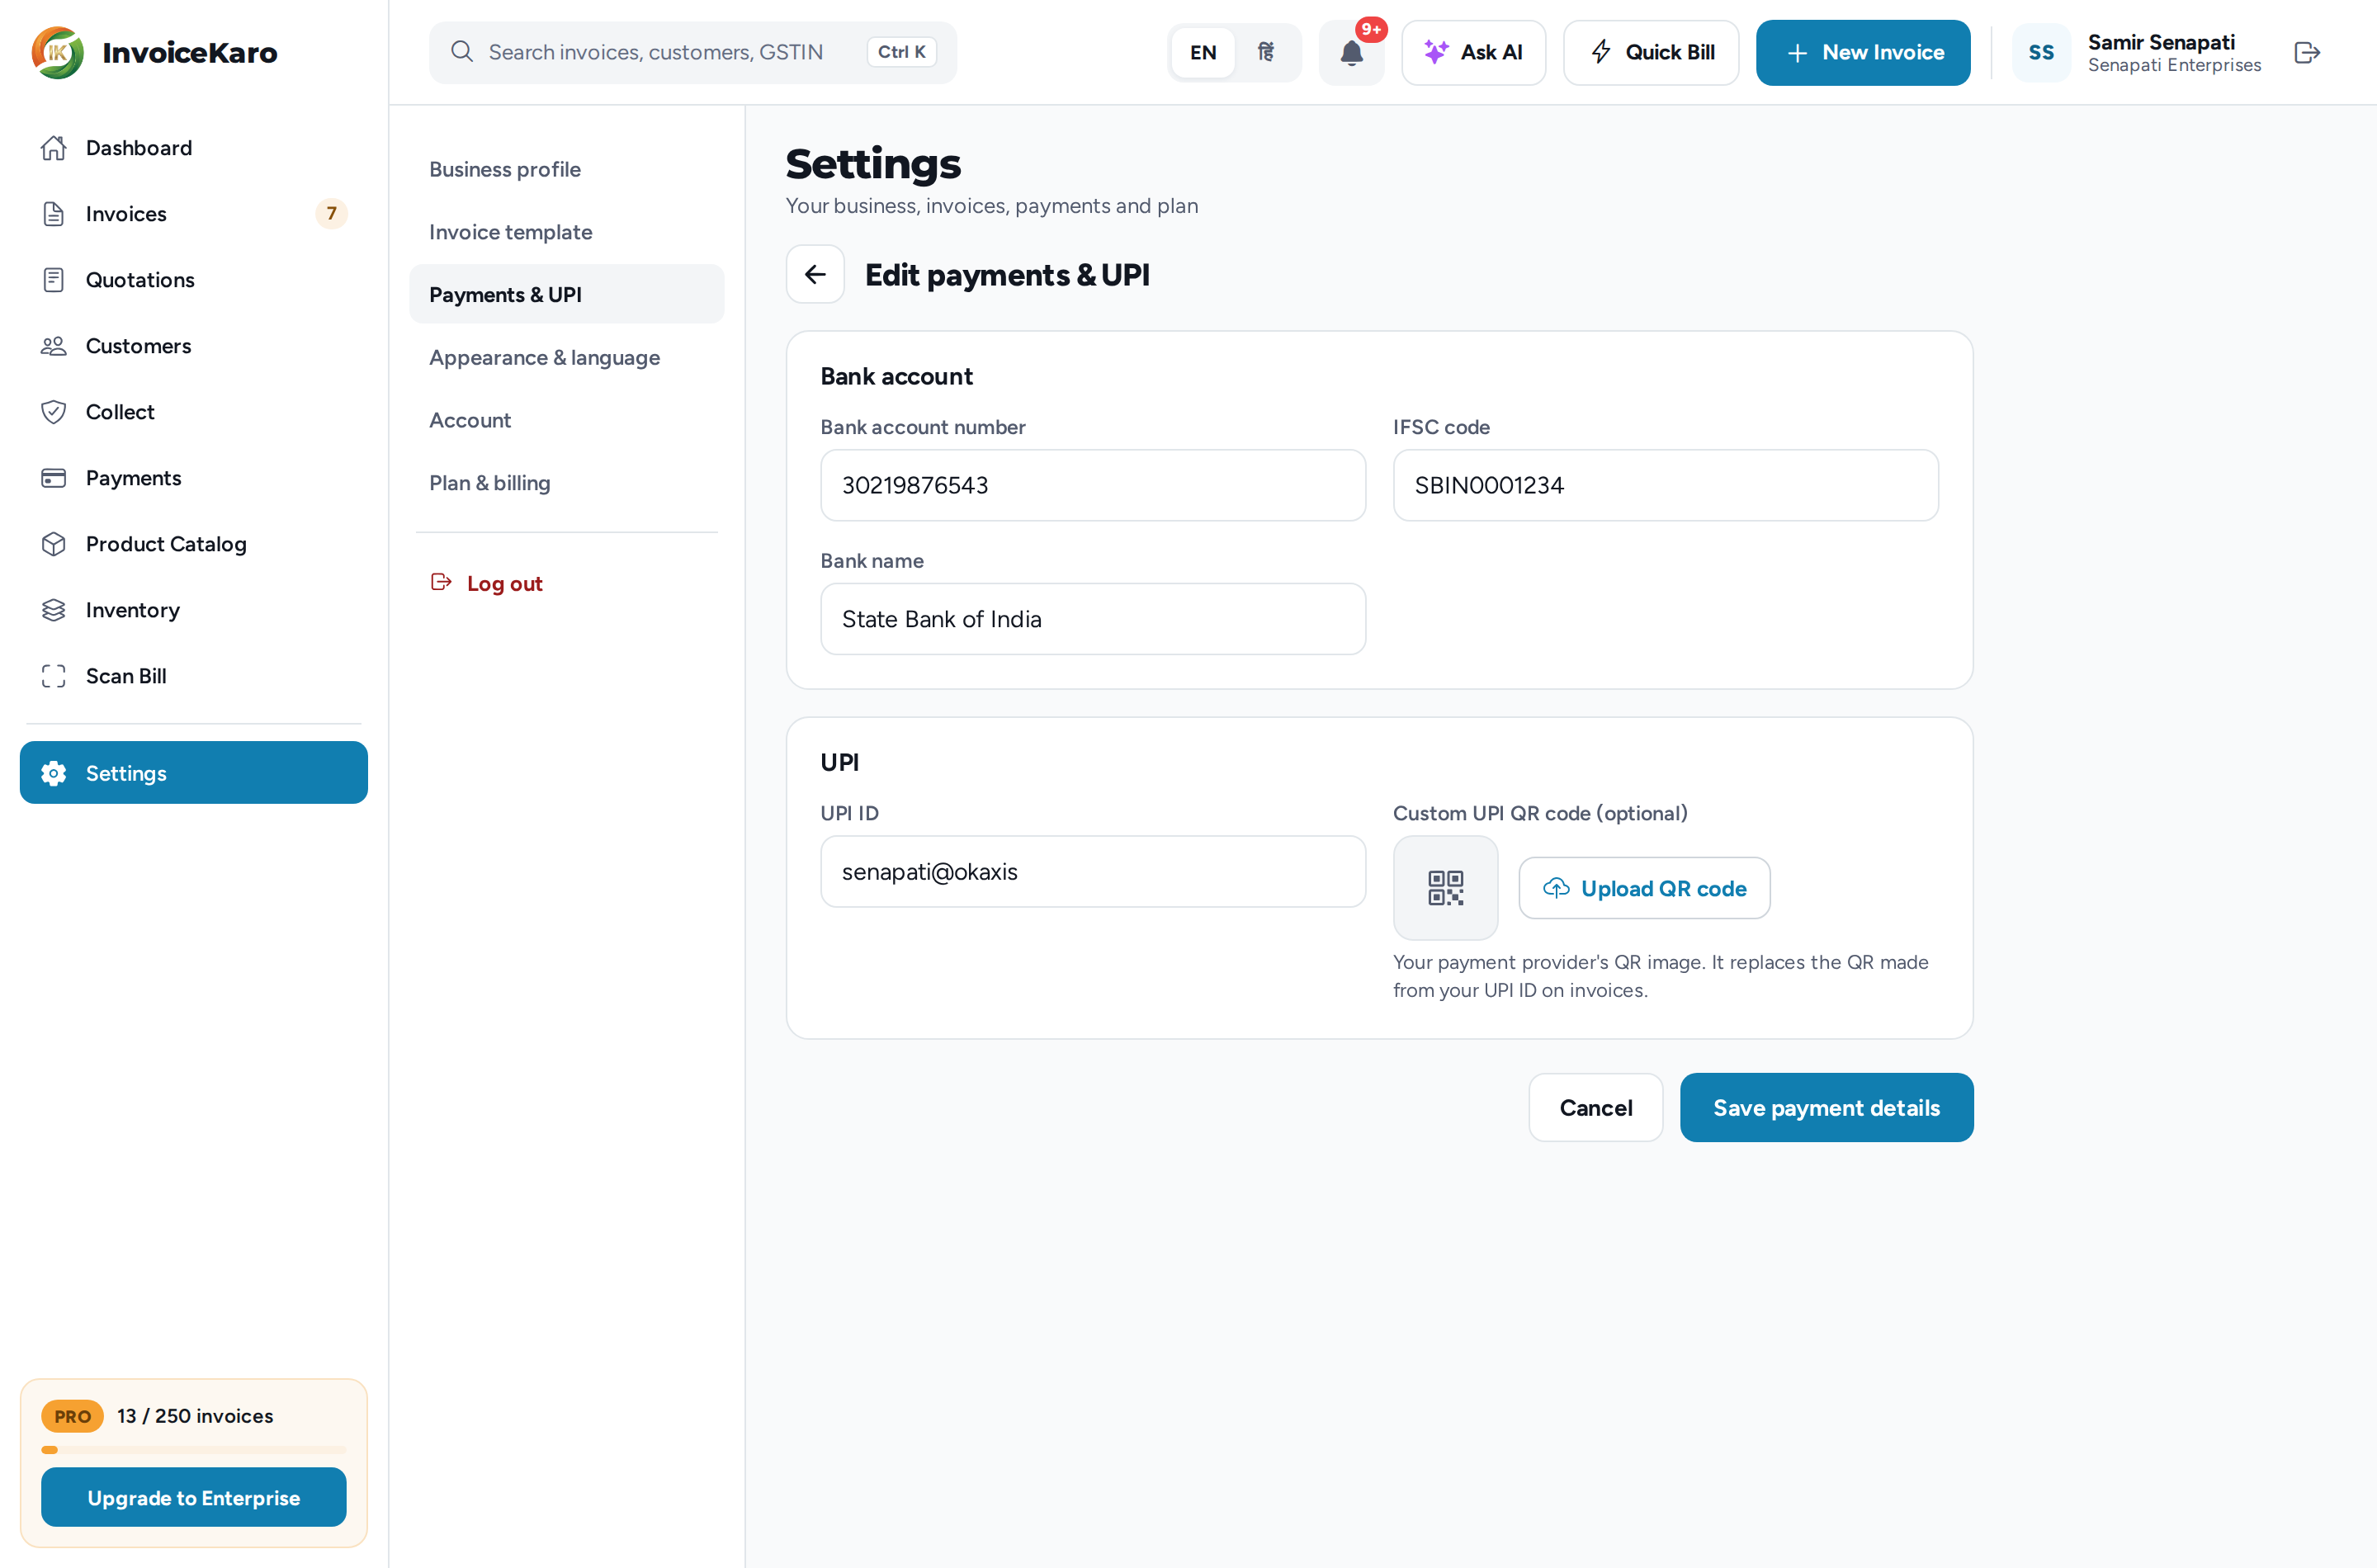The width and height of the screenshot is (2377, 1568).
Task: Go back using the arrow button
Action: [x=815, y=274]
